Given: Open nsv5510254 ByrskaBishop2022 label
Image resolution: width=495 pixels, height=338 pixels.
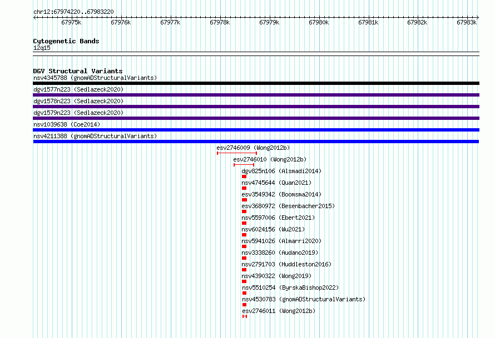Looking at the screenshot, I should click(x=290, y=287).
